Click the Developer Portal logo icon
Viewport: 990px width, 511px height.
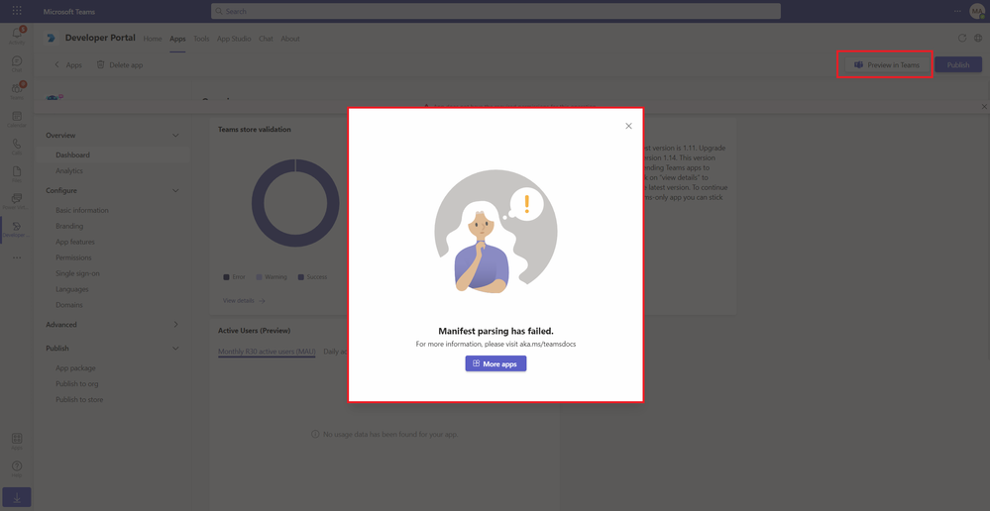point(52,39)
